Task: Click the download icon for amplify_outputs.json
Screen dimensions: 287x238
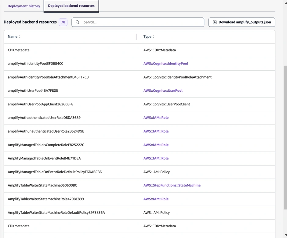Action: (x=215, y=22)
